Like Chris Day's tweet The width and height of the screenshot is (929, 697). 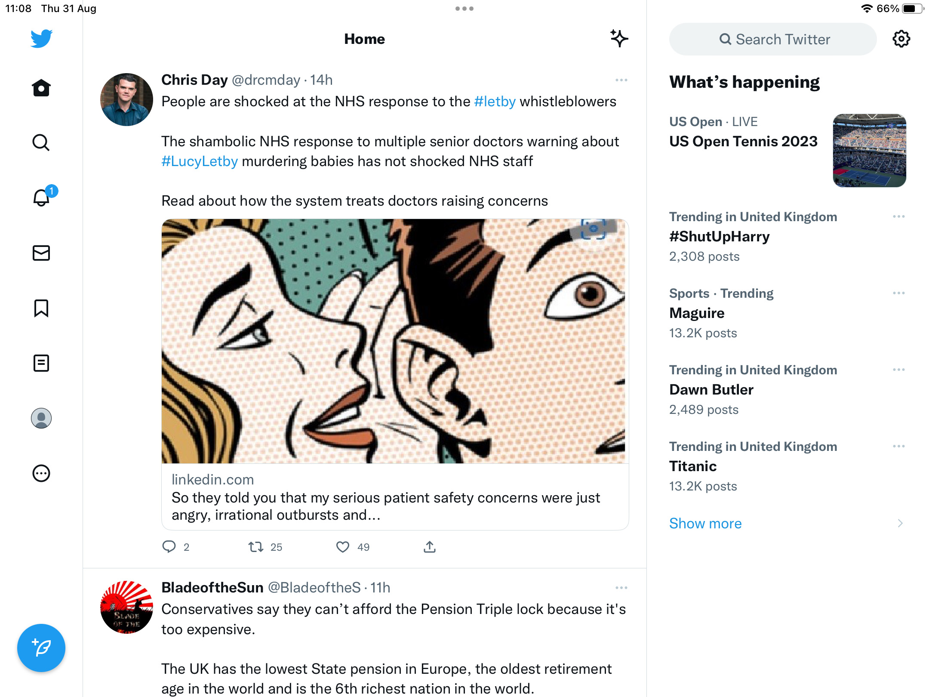coord(343,547)
